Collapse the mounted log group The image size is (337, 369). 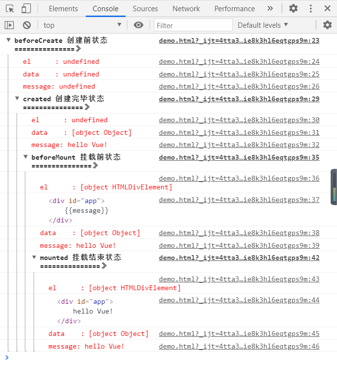(x=34, y=258)
